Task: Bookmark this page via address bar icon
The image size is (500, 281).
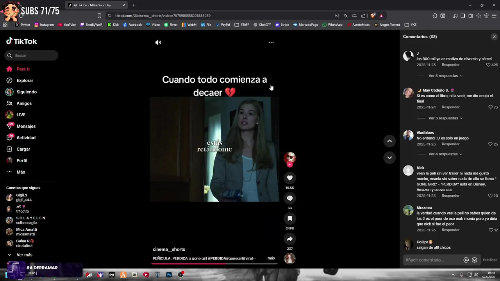Action: 99,16
